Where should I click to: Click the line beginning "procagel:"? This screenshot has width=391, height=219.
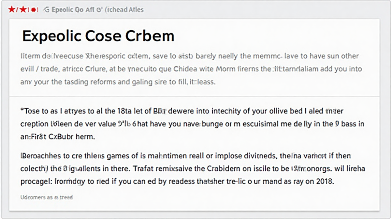[177, 182]
